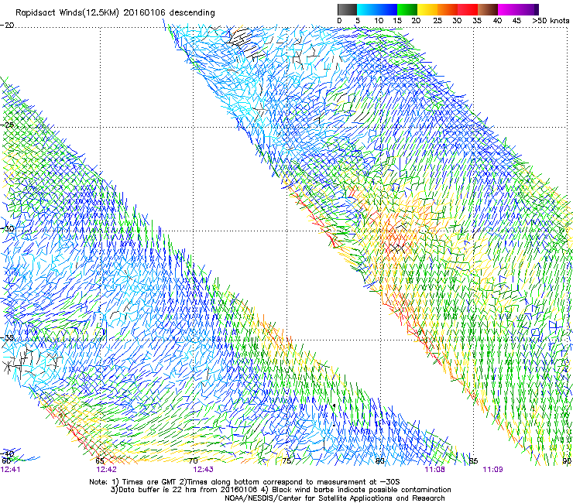Click the '90' longitude label

point(567,461)
